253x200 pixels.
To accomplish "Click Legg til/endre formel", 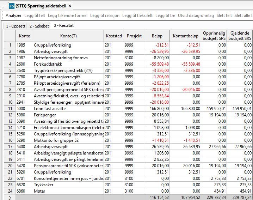I will pos(68,16).
